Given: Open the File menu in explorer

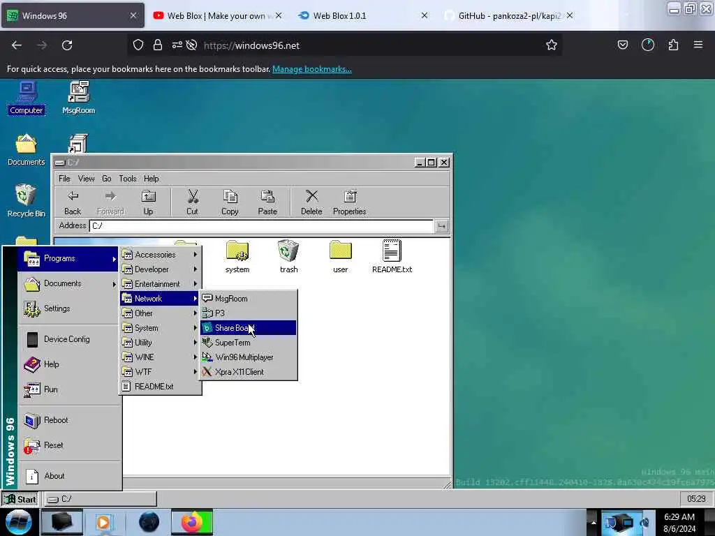Looking at the screenshot, I should click(x=64, y=179).
